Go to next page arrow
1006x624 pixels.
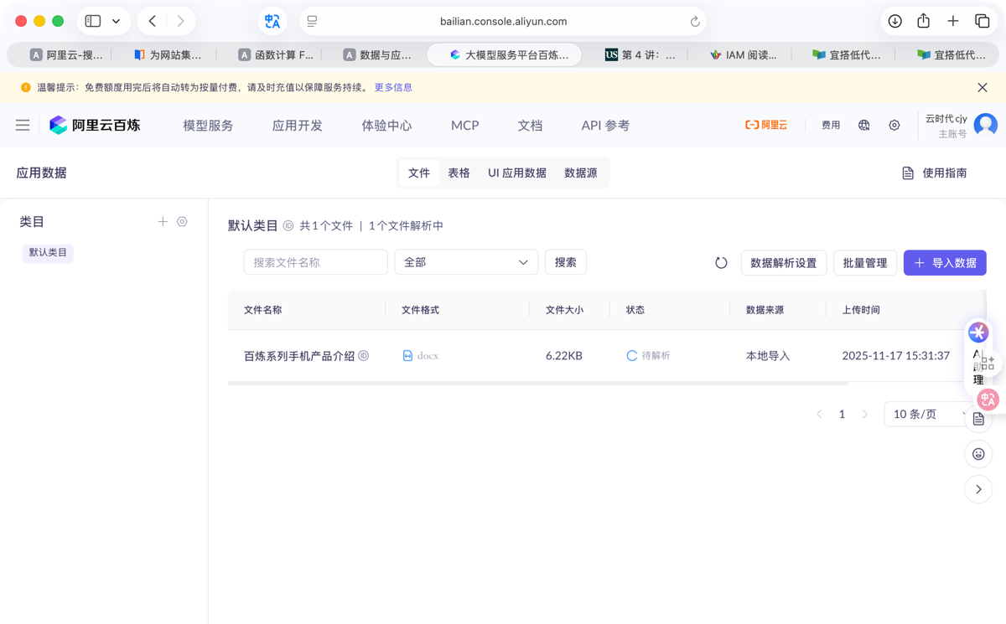[865, 414]
